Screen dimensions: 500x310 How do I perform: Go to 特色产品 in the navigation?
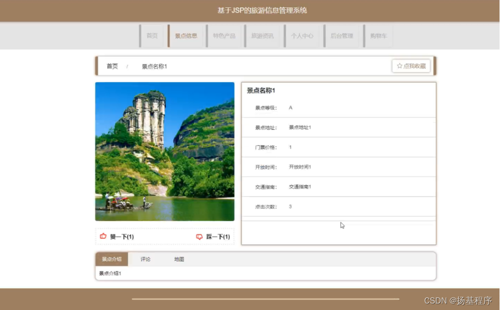(x=224, y=36)
